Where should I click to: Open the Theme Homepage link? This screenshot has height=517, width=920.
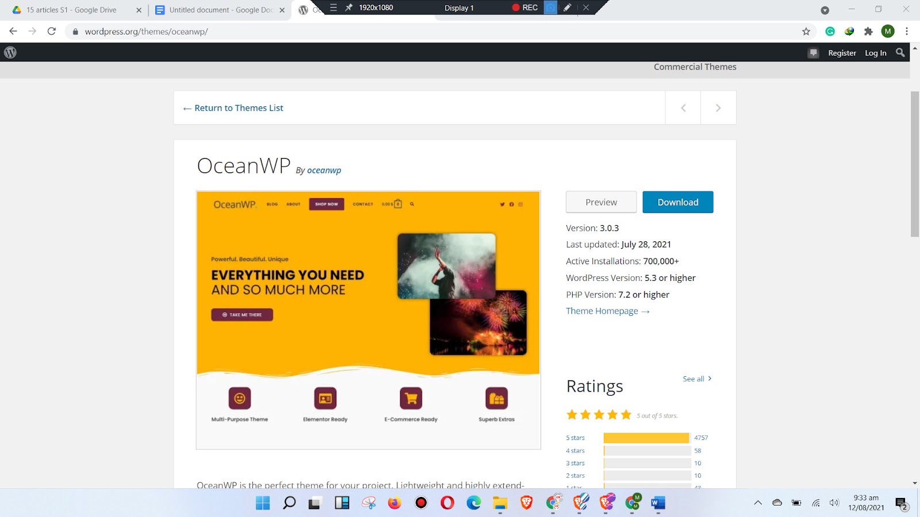coord(608,311)
